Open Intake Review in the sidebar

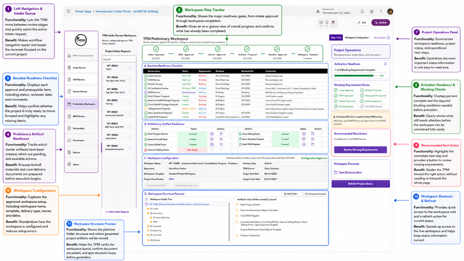[x=81, y=68]
